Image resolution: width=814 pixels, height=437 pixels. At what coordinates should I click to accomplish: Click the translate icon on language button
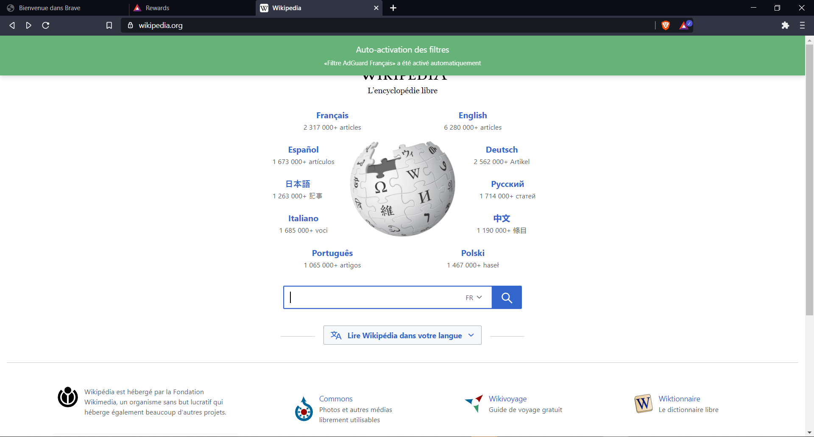tap(336, 335)
